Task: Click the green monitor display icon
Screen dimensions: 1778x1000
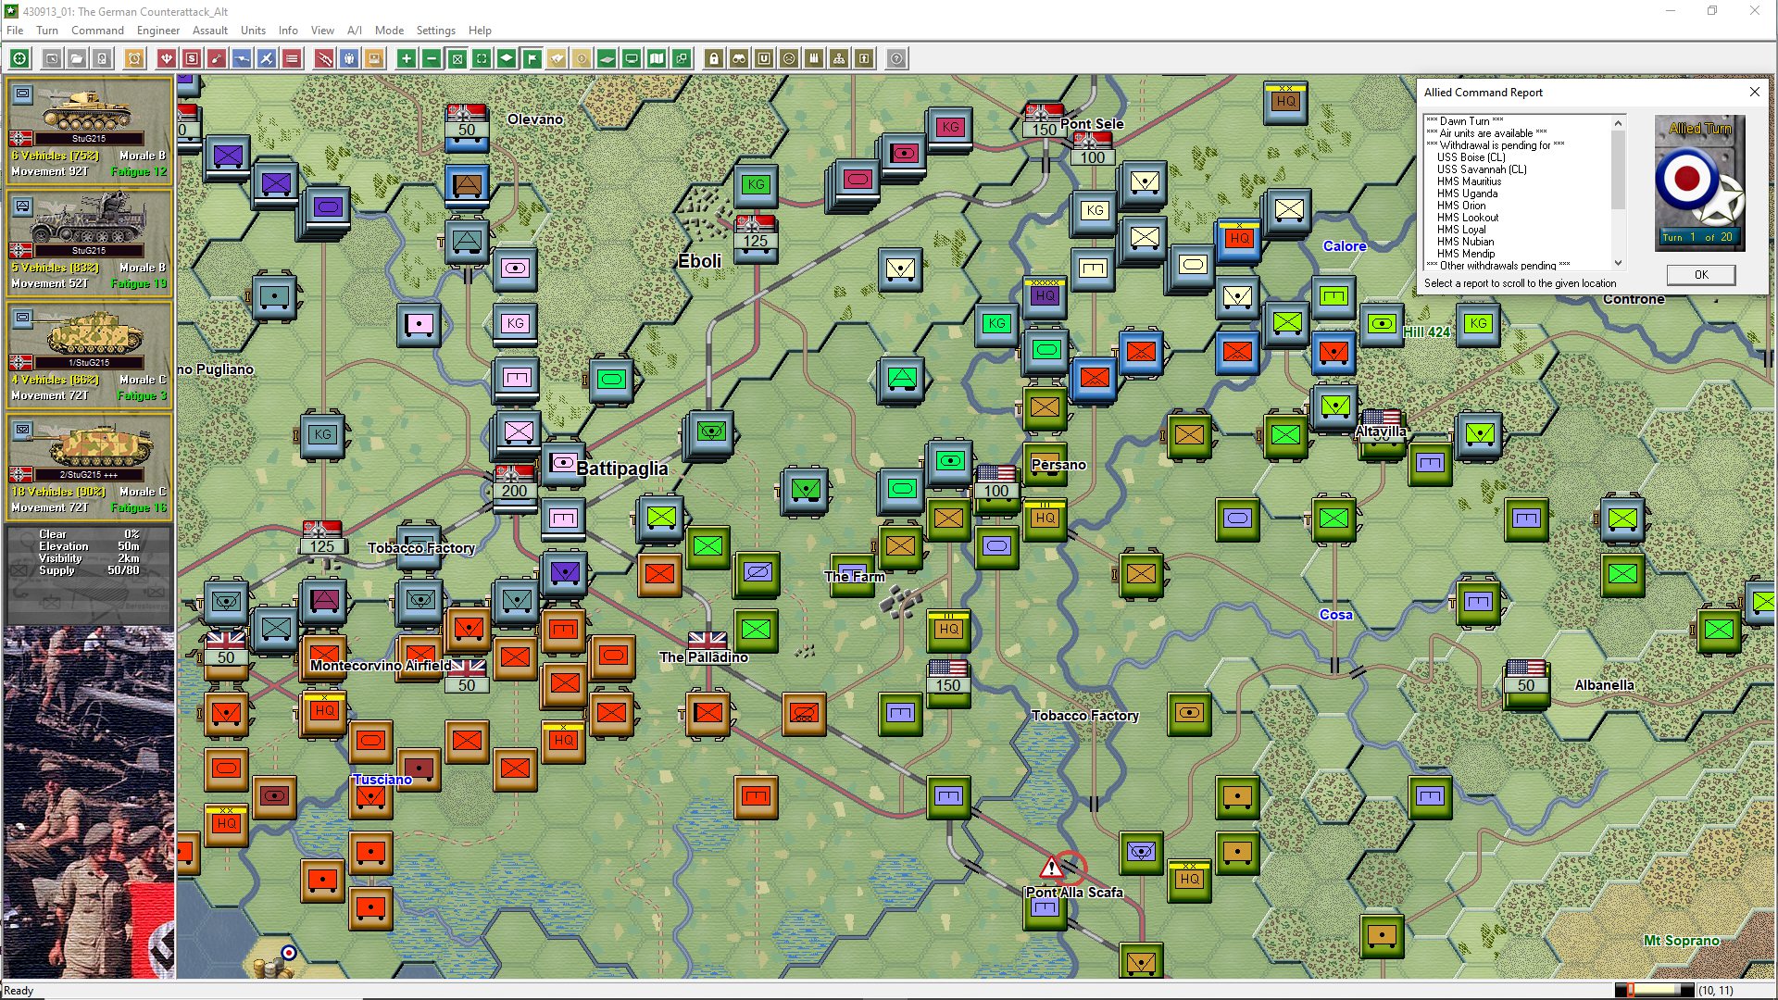Action: point(632,58)
